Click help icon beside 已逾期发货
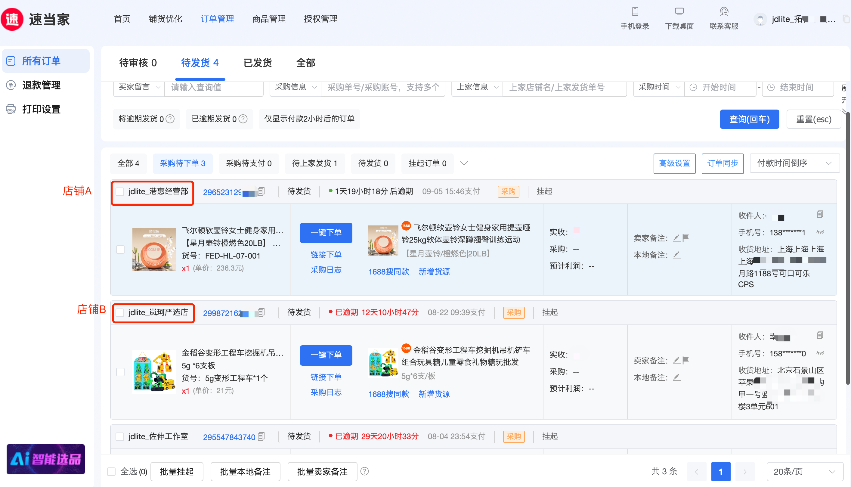851x487 pixels. (243, 119)
